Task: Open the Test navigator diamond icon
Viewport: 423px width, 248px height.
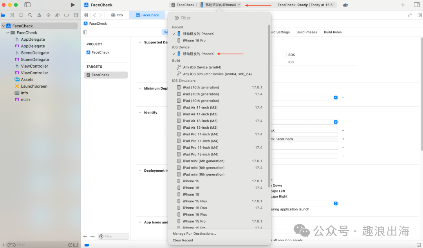Action: click(49, 15)
